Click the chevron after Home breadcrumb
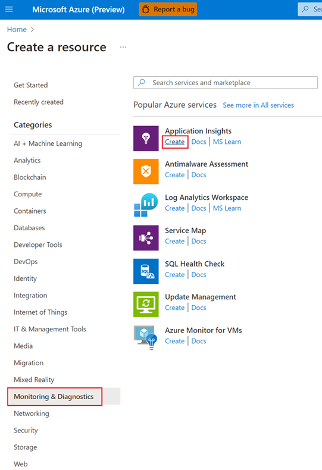The height and width of the screenshot is (470, 322). [x=32, y=29]
